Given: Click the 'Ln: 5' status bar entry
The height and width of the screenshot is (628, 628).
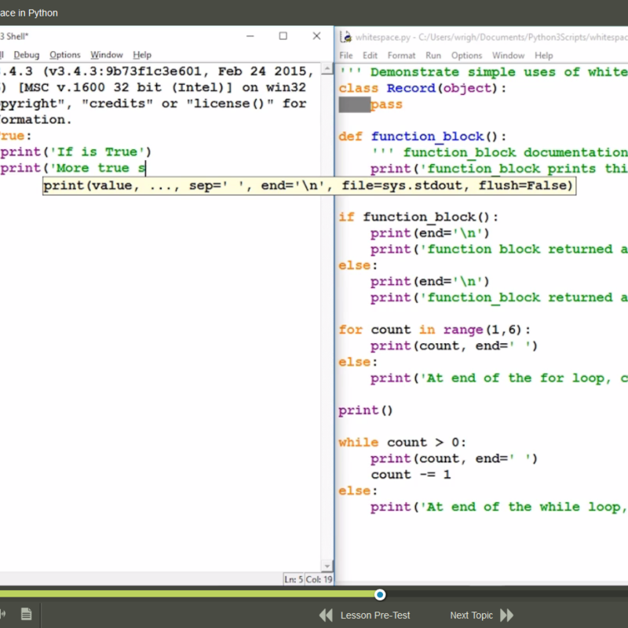Looking at the screenshot, I should [x=294, y=579].
